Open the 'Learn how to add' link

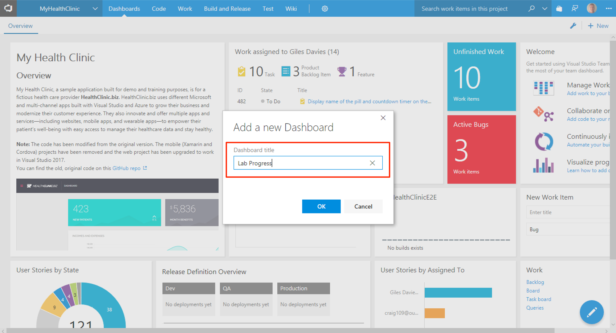588,170
